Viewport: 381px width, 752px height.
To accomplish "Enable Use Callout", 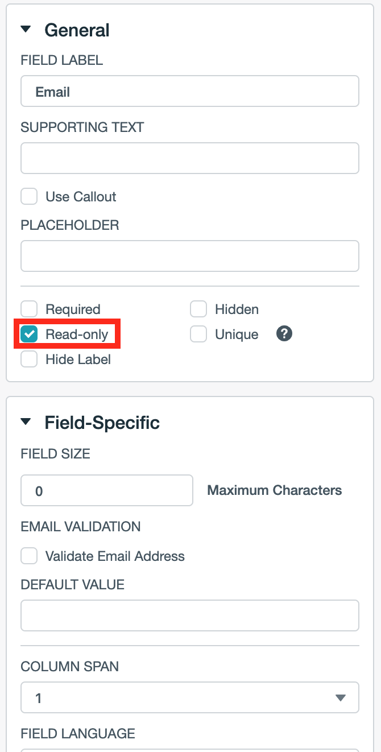I will coord(29,196).
